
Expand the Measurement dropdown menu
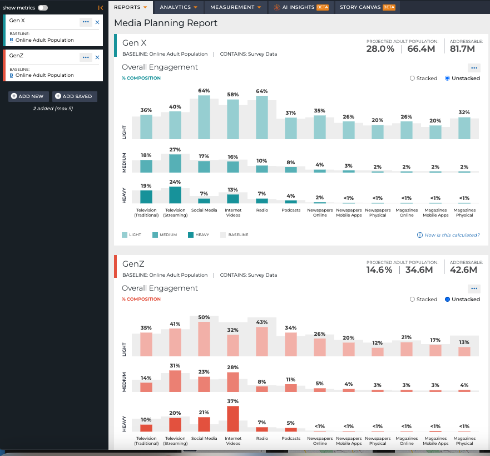[236, 7]
